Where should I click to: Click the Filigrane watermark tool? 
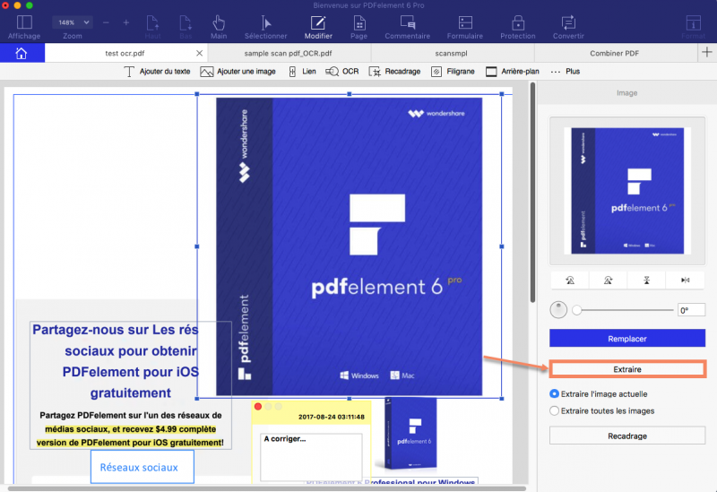tap(453, 72)
